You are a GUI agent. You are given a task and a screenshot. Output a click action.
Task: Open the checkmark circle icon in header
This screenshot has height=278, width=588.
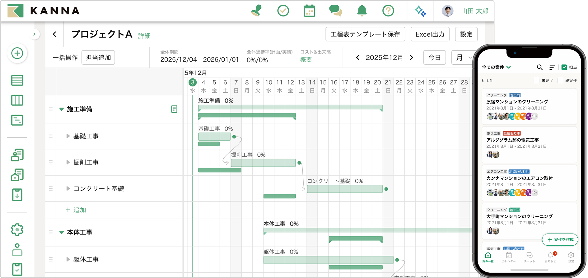(x=283, y=11)
